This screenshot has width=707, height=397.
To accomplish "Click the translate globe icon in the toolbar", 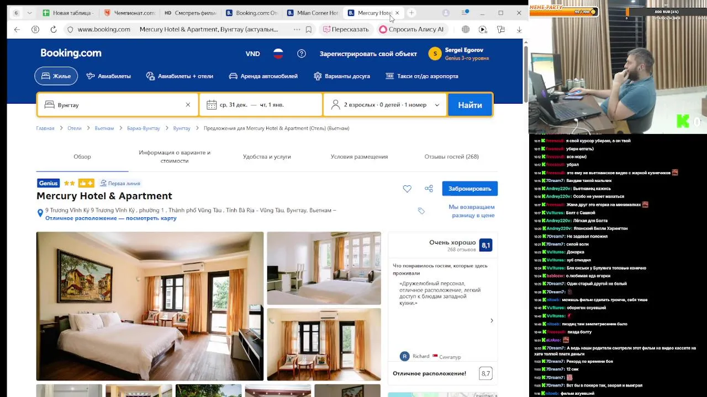I will (x=466, y=29).
